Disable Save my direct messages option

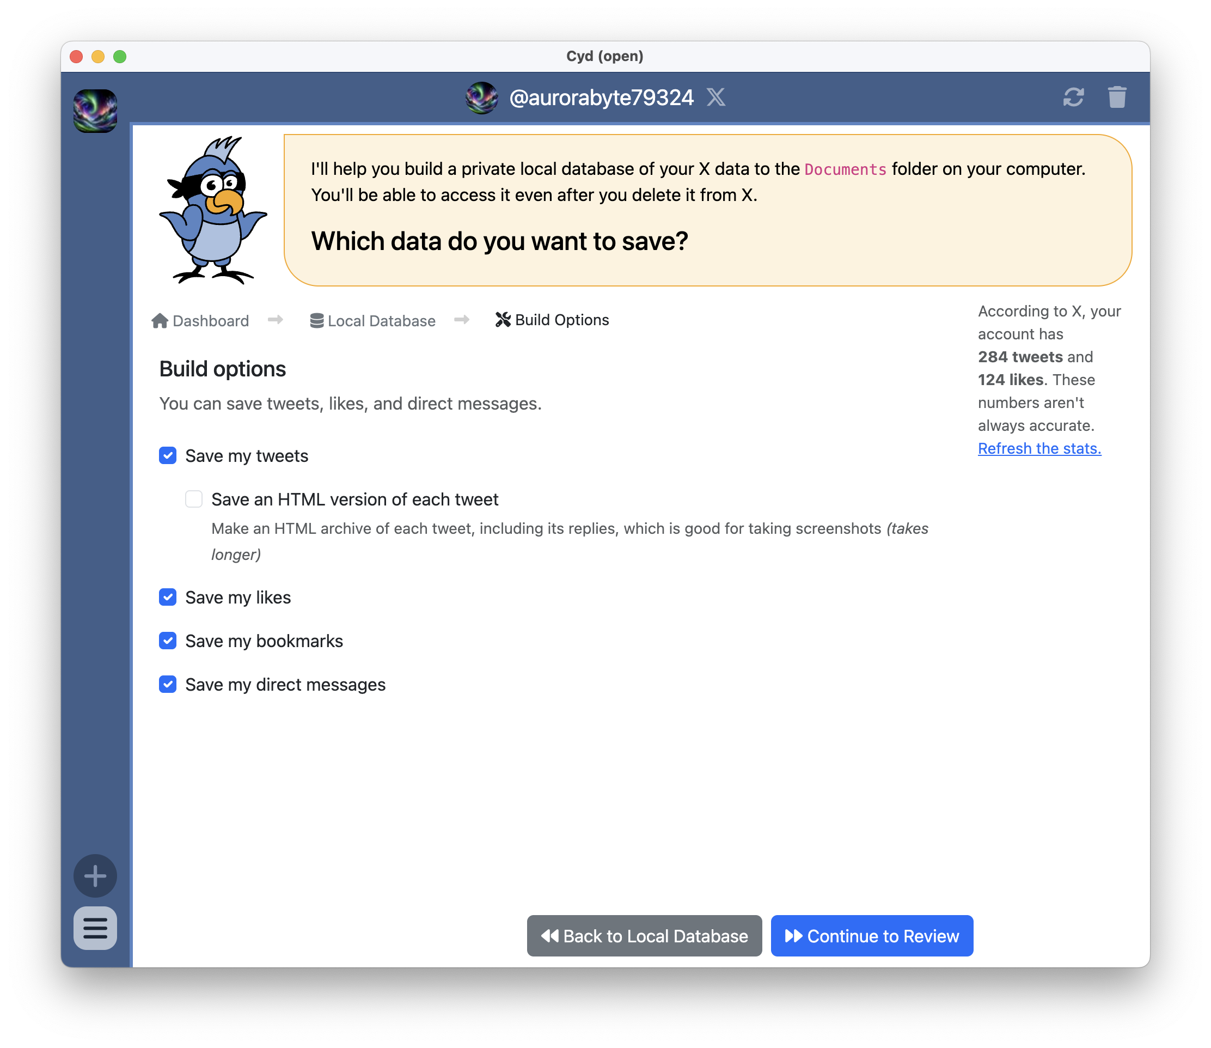(x=168, y=684)
